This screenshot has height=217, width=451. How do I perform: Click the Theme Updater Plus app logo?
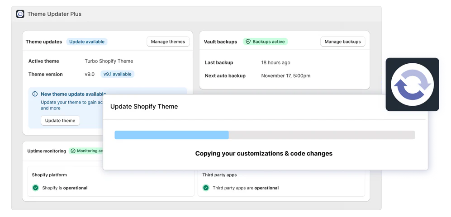click(20, 14)
